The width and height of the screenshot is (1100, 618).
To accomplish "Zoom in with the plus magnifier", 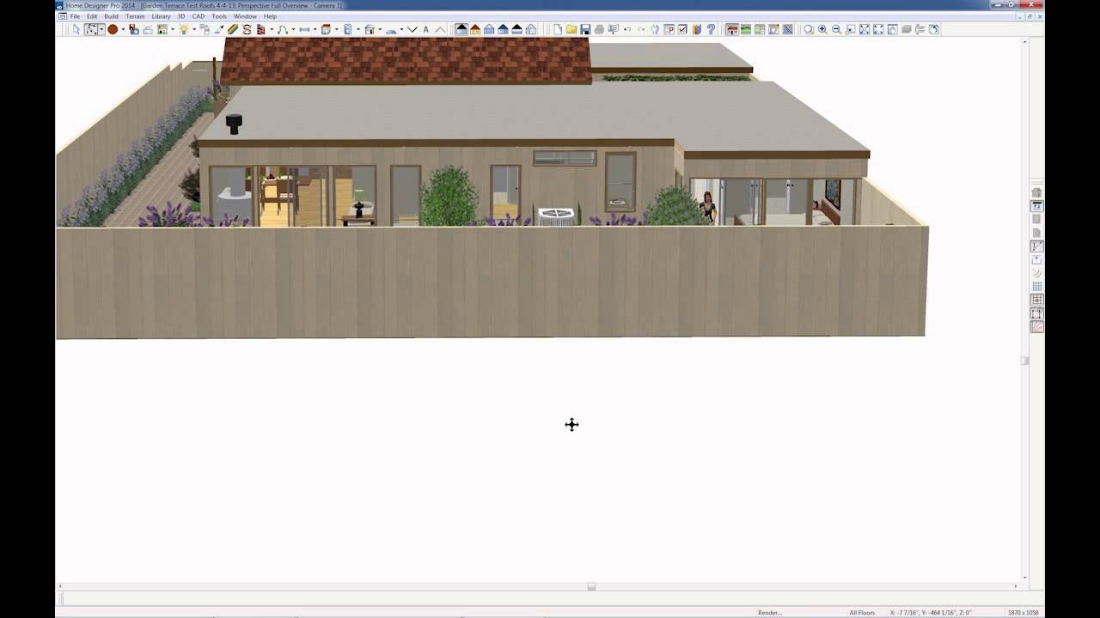I will [x=822, y=29].
